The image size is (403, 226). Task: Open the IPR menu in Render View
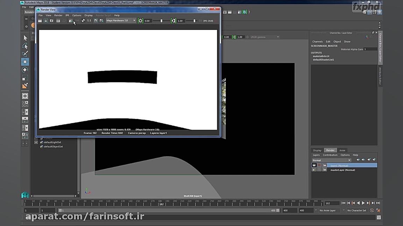pos(67,15)
